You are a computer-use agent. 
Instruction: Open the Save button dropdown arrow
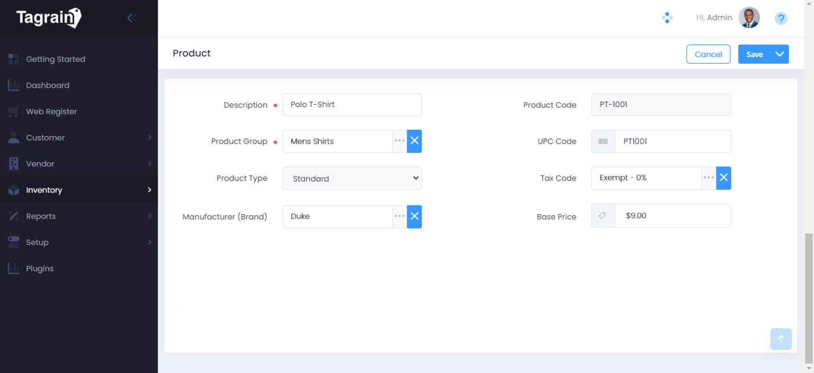(x=779, y=54)
